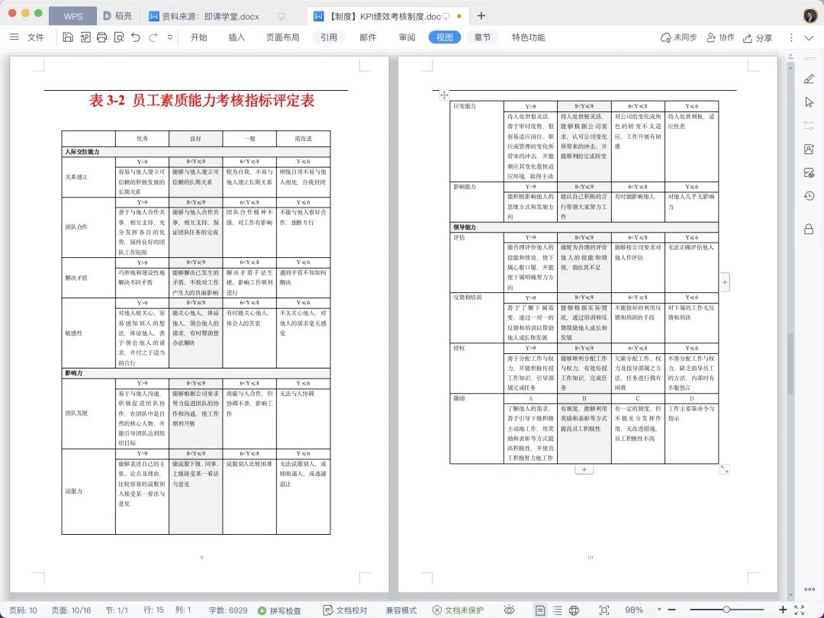Select page layout view icon
This screenshot has height=618, width=824.
[x=540, y=610]
